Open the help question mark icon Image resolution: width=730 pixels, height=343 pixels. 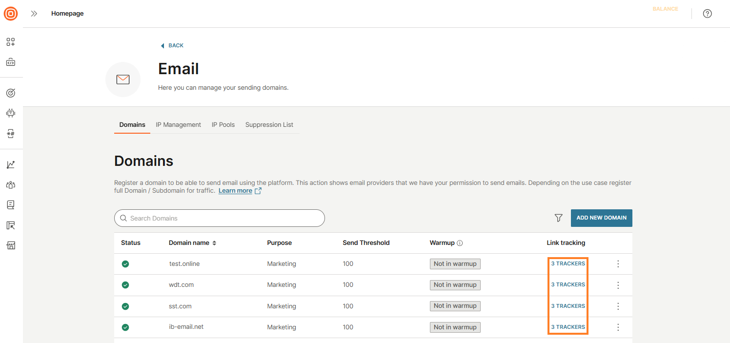707,13
